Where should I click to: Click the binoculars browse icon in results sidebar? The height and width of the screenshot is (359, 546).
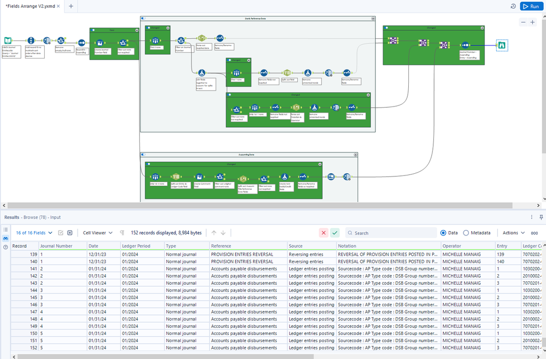click(x=5, y=239)
